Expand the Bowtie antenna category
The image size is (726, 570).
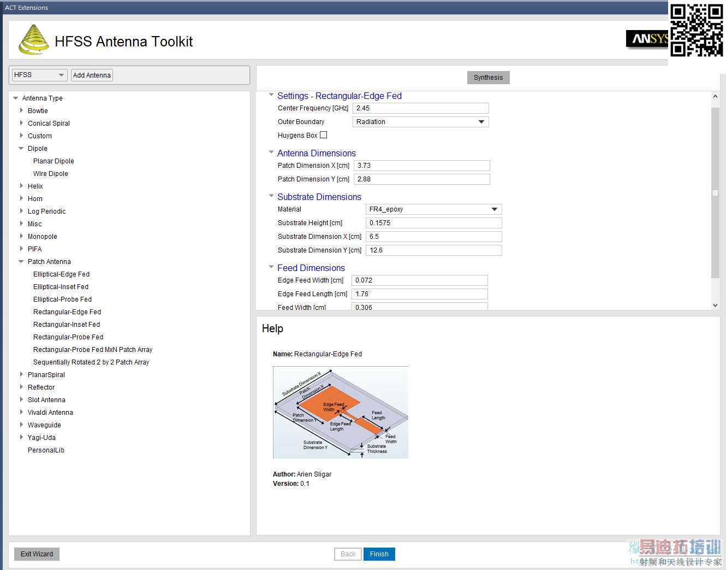pos(21,110)
